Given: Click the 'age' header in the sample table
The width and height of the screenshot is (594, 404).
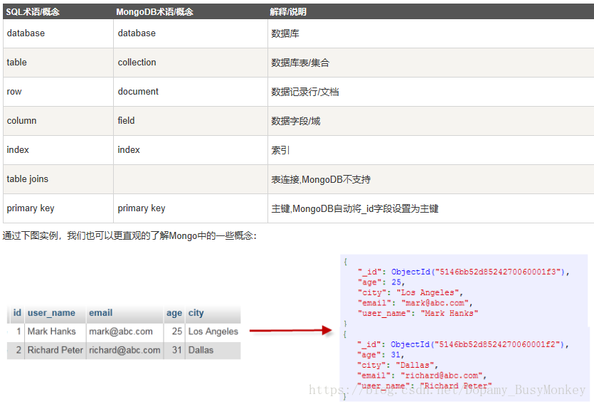Looking at the screenshot, I should click(x=174, y=313).
